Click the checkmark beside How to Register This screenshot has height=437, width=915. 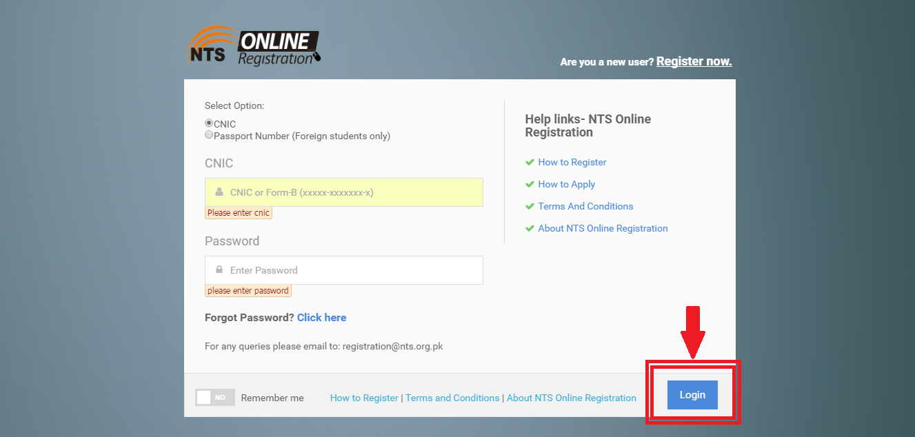(530, 162)
